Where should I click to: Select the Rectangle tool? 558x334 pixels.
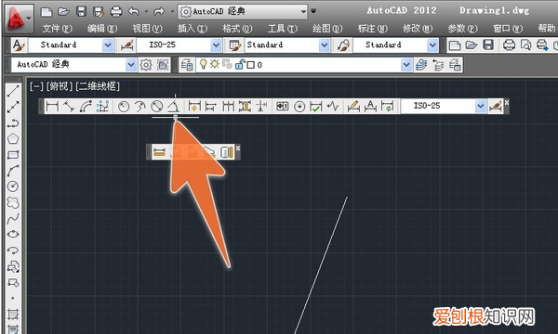[13, 155]
